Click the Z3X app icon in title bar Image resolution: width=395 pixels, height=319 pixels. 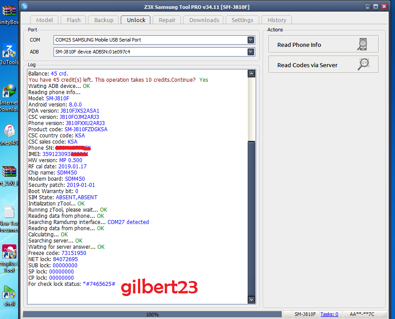tap(24, 6)
